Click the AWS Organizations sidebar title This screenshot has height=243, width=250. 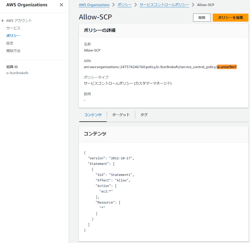pos(27,5)
